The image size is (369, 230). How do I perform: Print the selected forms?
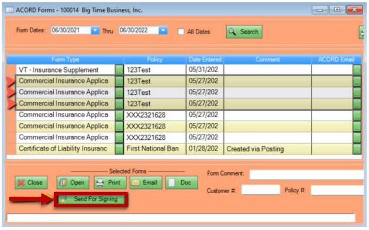[110, 183]
